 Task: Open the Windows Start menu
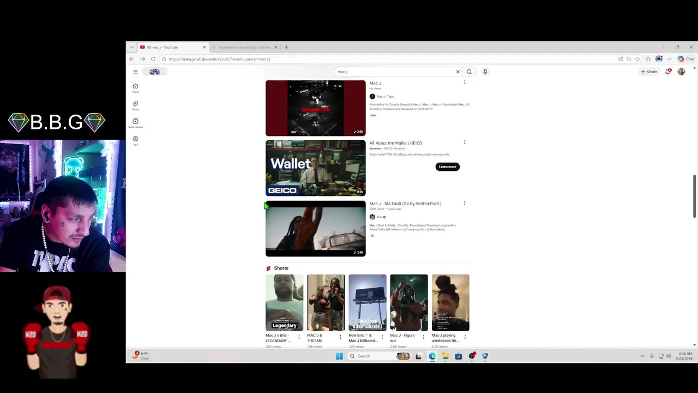(x=339, y=356)
